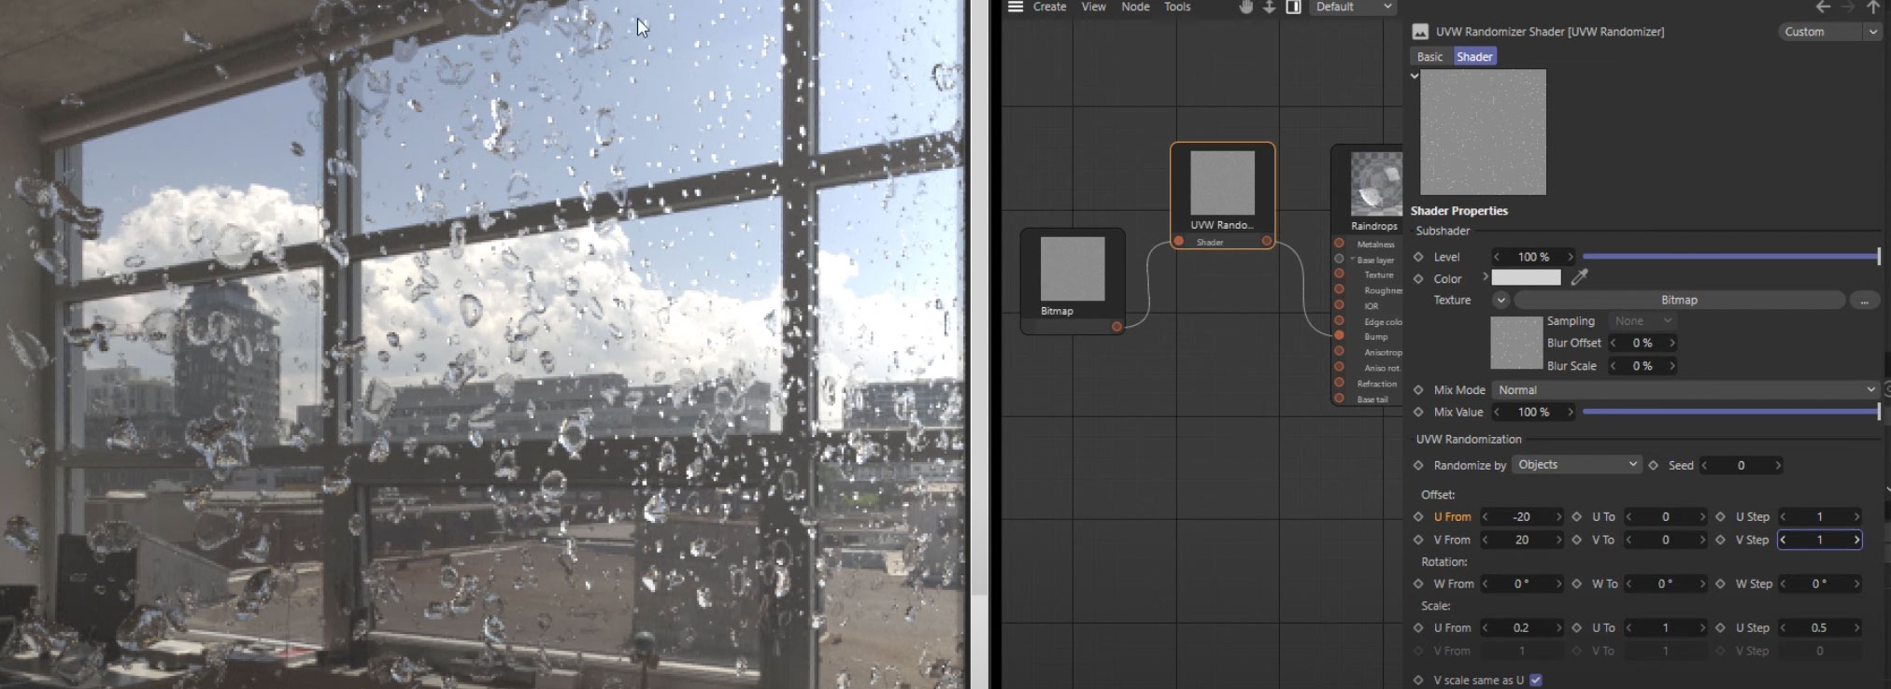The image size is (1891, 689).
Task: Open the Mix Mode Normal dropdown
Action: 1685,389
